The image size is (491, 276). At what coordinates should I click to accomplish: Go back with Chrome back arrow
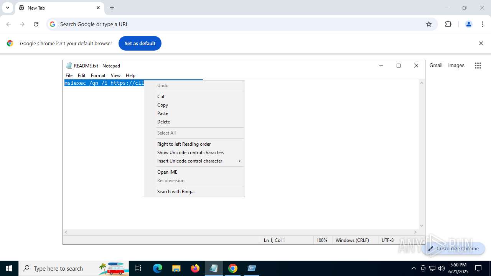pos(8,24)
